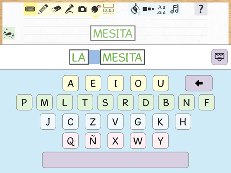The image size is (231, 173).
Task: Tap the letter G key
Action: point(138,122)
